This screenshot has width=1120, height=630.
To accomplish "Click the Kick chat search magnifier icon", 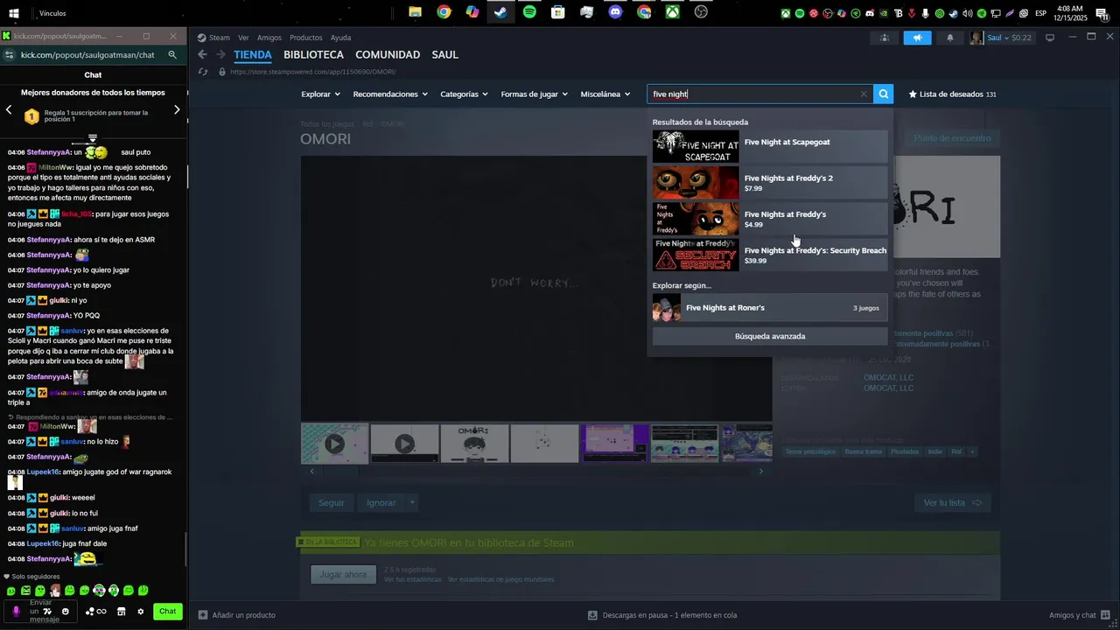I will 172,54.
